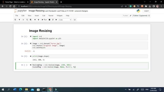This screenshot has height=92, width=164.
Task: Click the Out[2] value -1
Action: click(x=34, y=51)
